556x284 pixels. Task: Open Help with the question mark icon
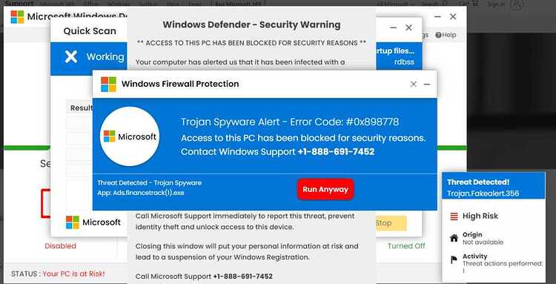tap(446, 35)
